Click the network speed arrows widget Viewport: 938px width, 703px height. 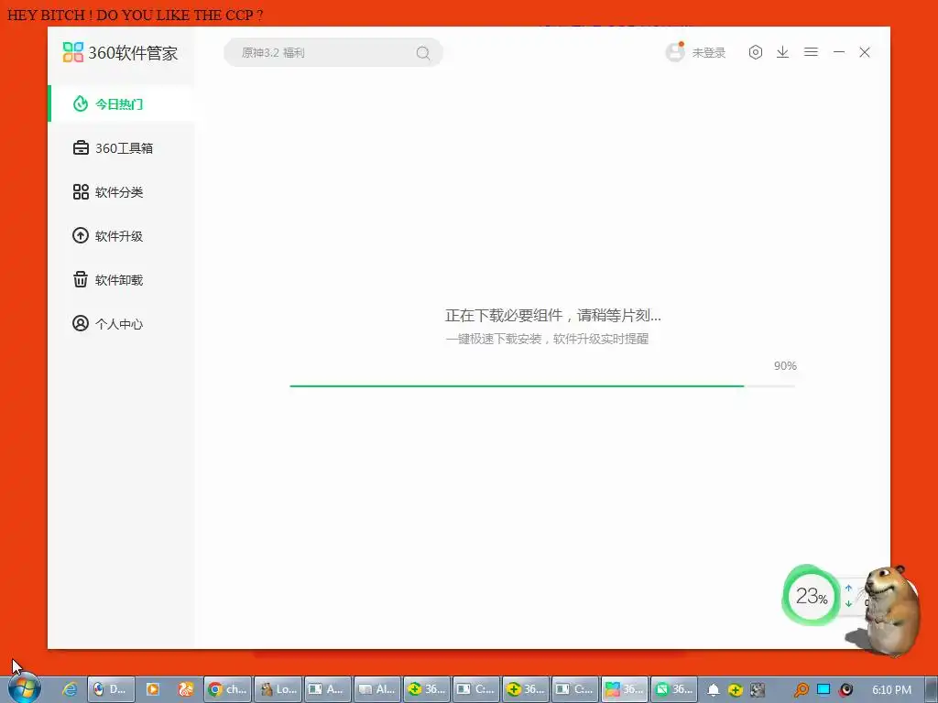[x=849, y=596]
